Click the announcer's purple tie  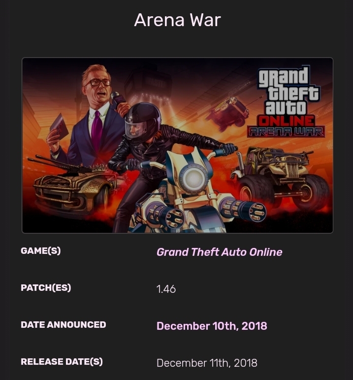pyautogui.click(x=97, y=129)
